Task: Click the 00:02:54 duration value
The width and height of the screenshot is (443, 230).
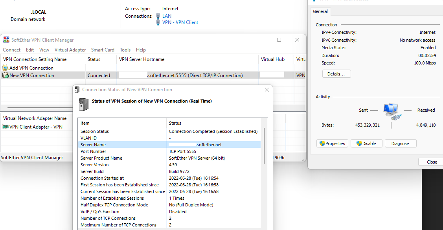Action: 427,55
